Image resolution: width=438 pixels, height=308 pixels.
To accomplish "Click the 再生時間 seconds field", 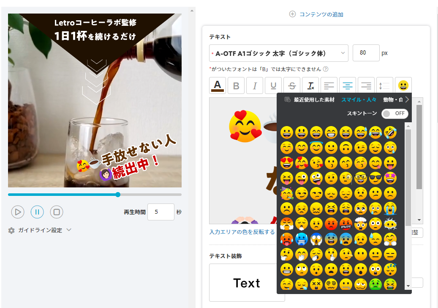I will pyautogui.click(x=161, y=212).
